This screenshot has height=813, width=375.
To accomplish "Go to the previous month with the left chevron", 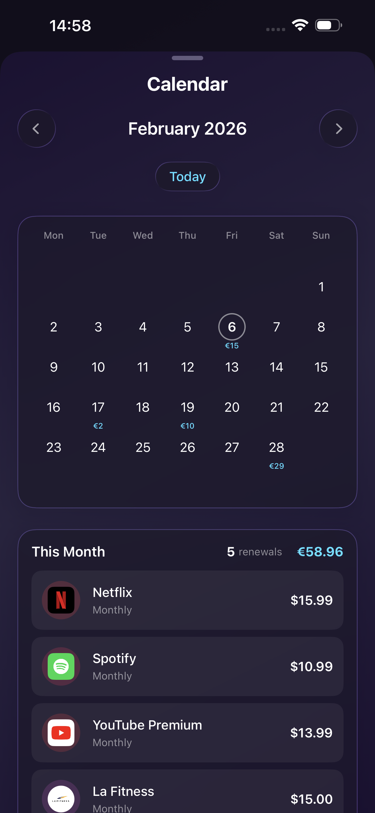I will pyautogui.click(x=37, y=129).
